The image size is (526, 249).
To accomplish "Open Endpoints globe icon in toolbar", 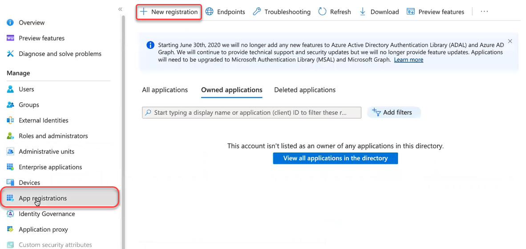I will coord(210,12).
